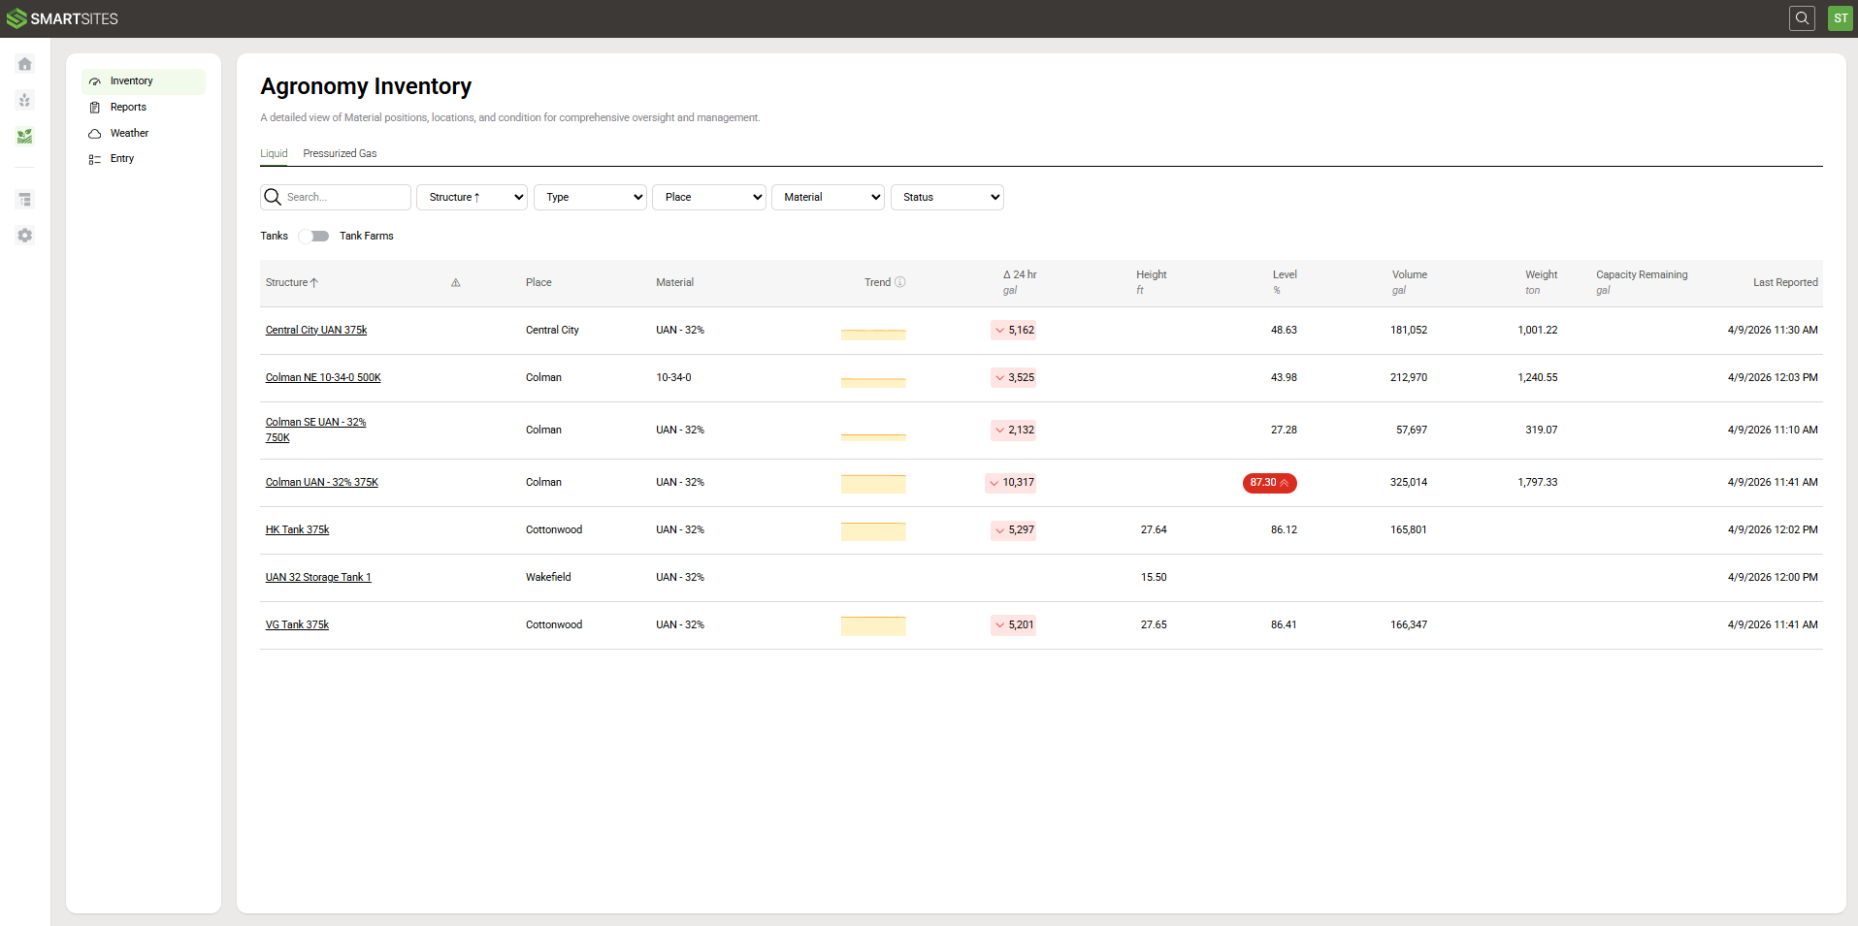
Task: Open the Central City UAN 375K tank link
Action: point(316,330)
